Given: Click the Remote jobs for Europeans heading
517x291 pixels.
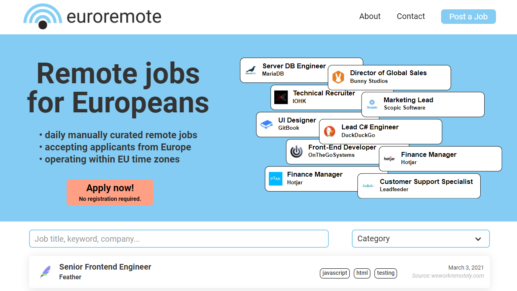Looking at the screenshot, I should click(118, 87).
